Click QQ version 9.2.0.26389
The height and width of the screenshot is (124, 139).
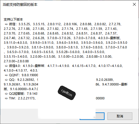104,80
